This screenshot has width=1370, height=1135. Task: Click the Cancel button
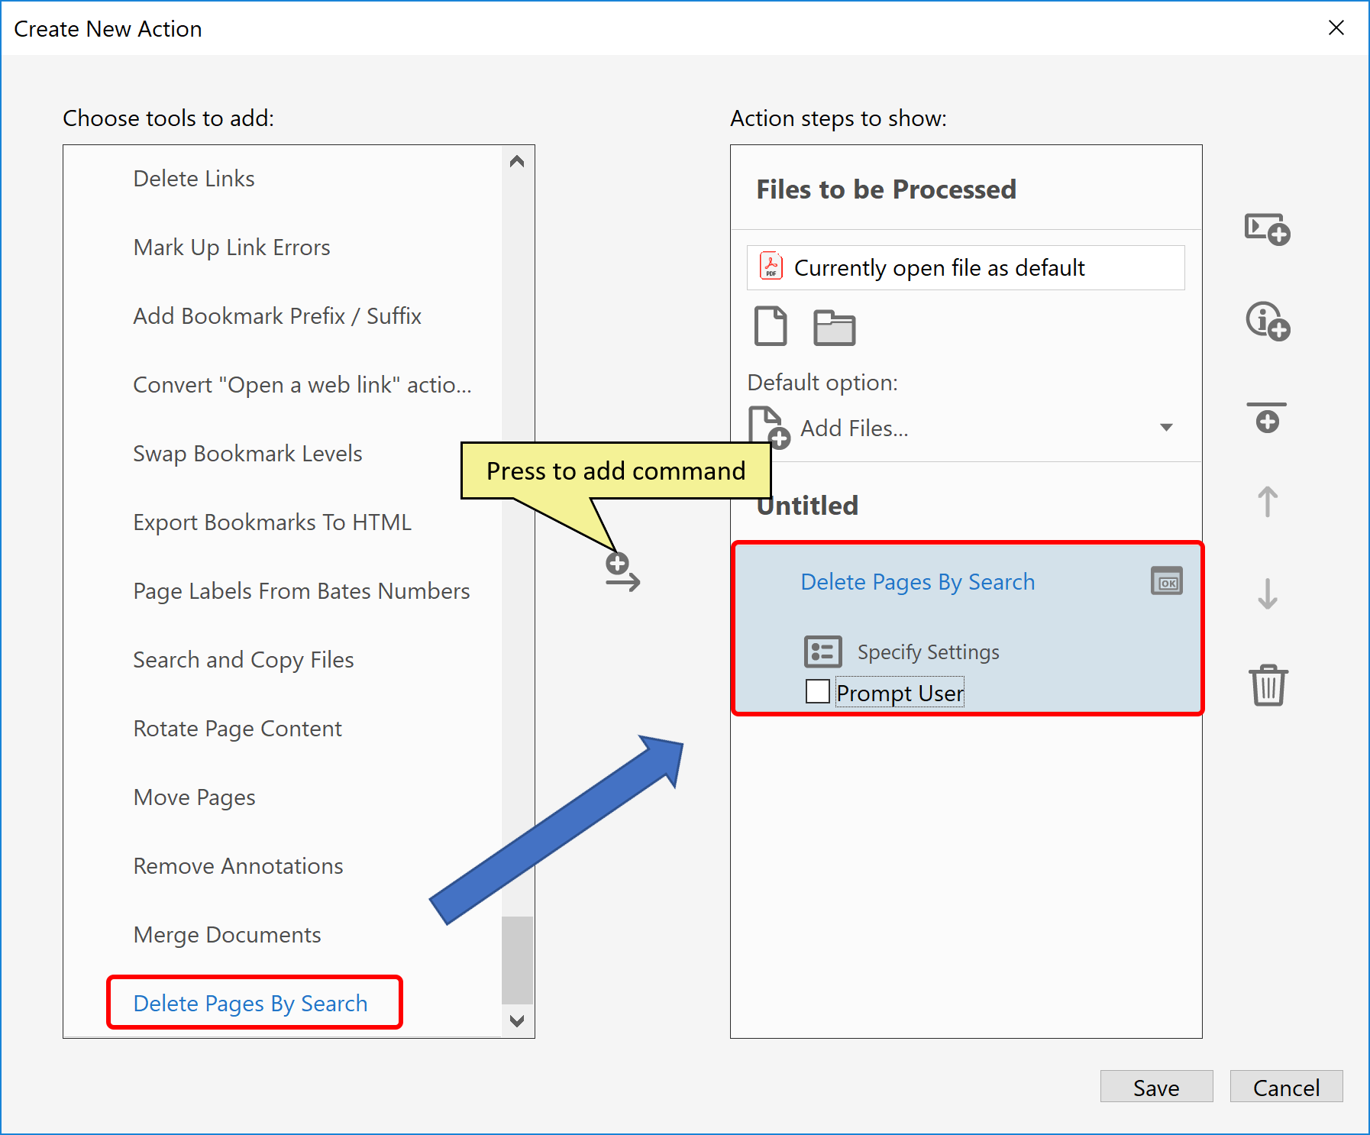coord(1286,1087)
